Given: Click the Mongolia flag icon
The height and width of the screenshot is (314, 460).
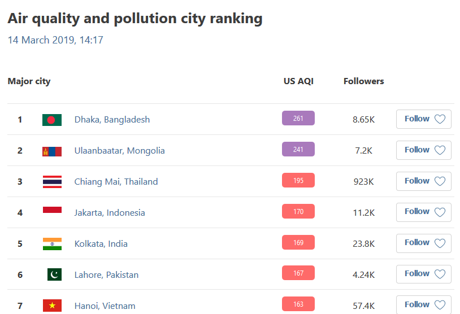Looking at the screenshot, I should coord(52,151).
